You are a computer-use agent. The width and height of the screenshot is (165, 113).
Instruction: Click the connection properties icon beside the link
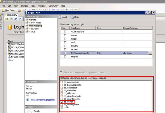(x=28, y=100)
